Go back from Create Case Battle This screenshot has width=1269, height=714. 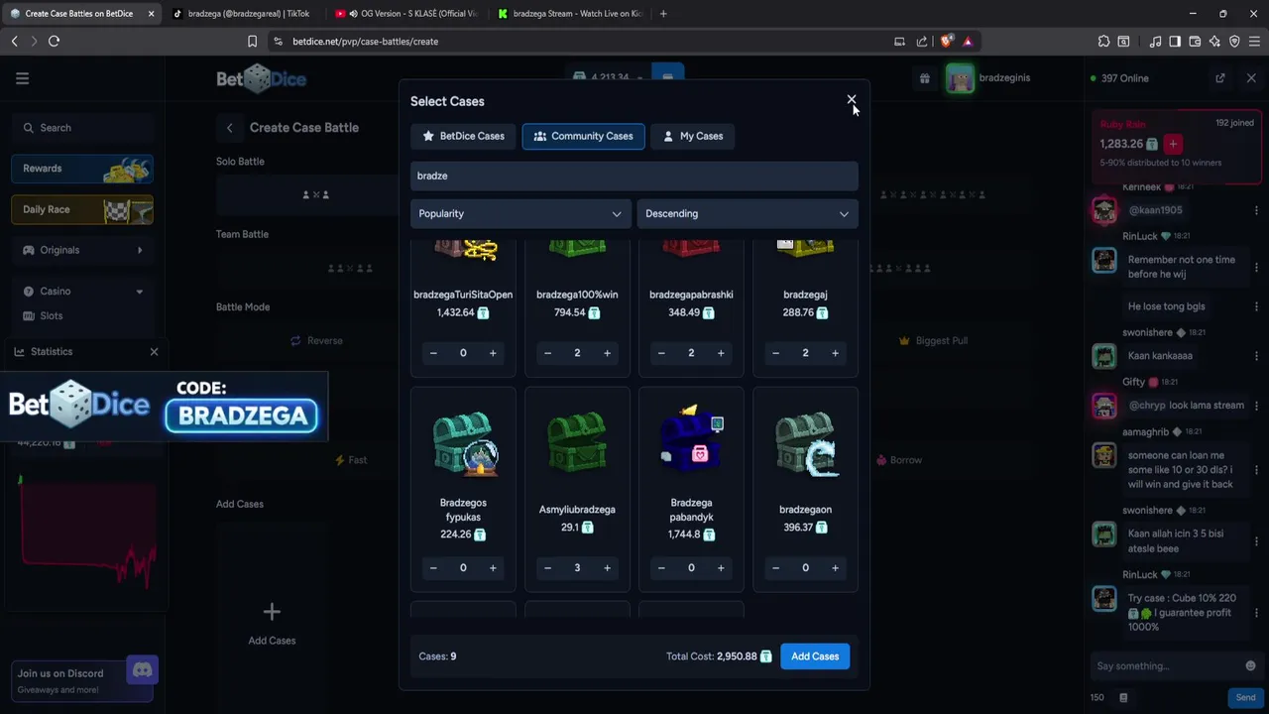pyautogui.click(x=230, y=128)
